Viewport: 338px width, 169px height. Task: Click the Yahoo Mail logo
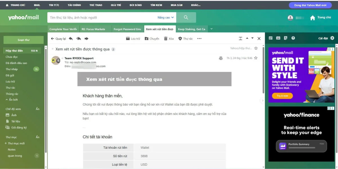[24, 17]
